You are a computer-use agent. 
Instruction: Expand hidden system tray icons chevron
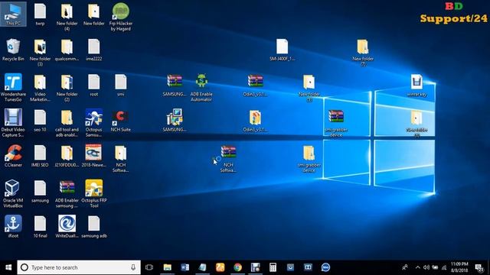[418, 267]
